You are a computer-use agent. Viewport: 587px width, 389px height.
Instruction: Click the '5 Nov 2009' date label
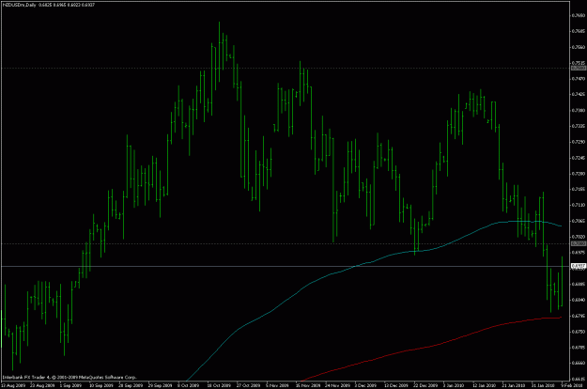click(x=278, y=385)
